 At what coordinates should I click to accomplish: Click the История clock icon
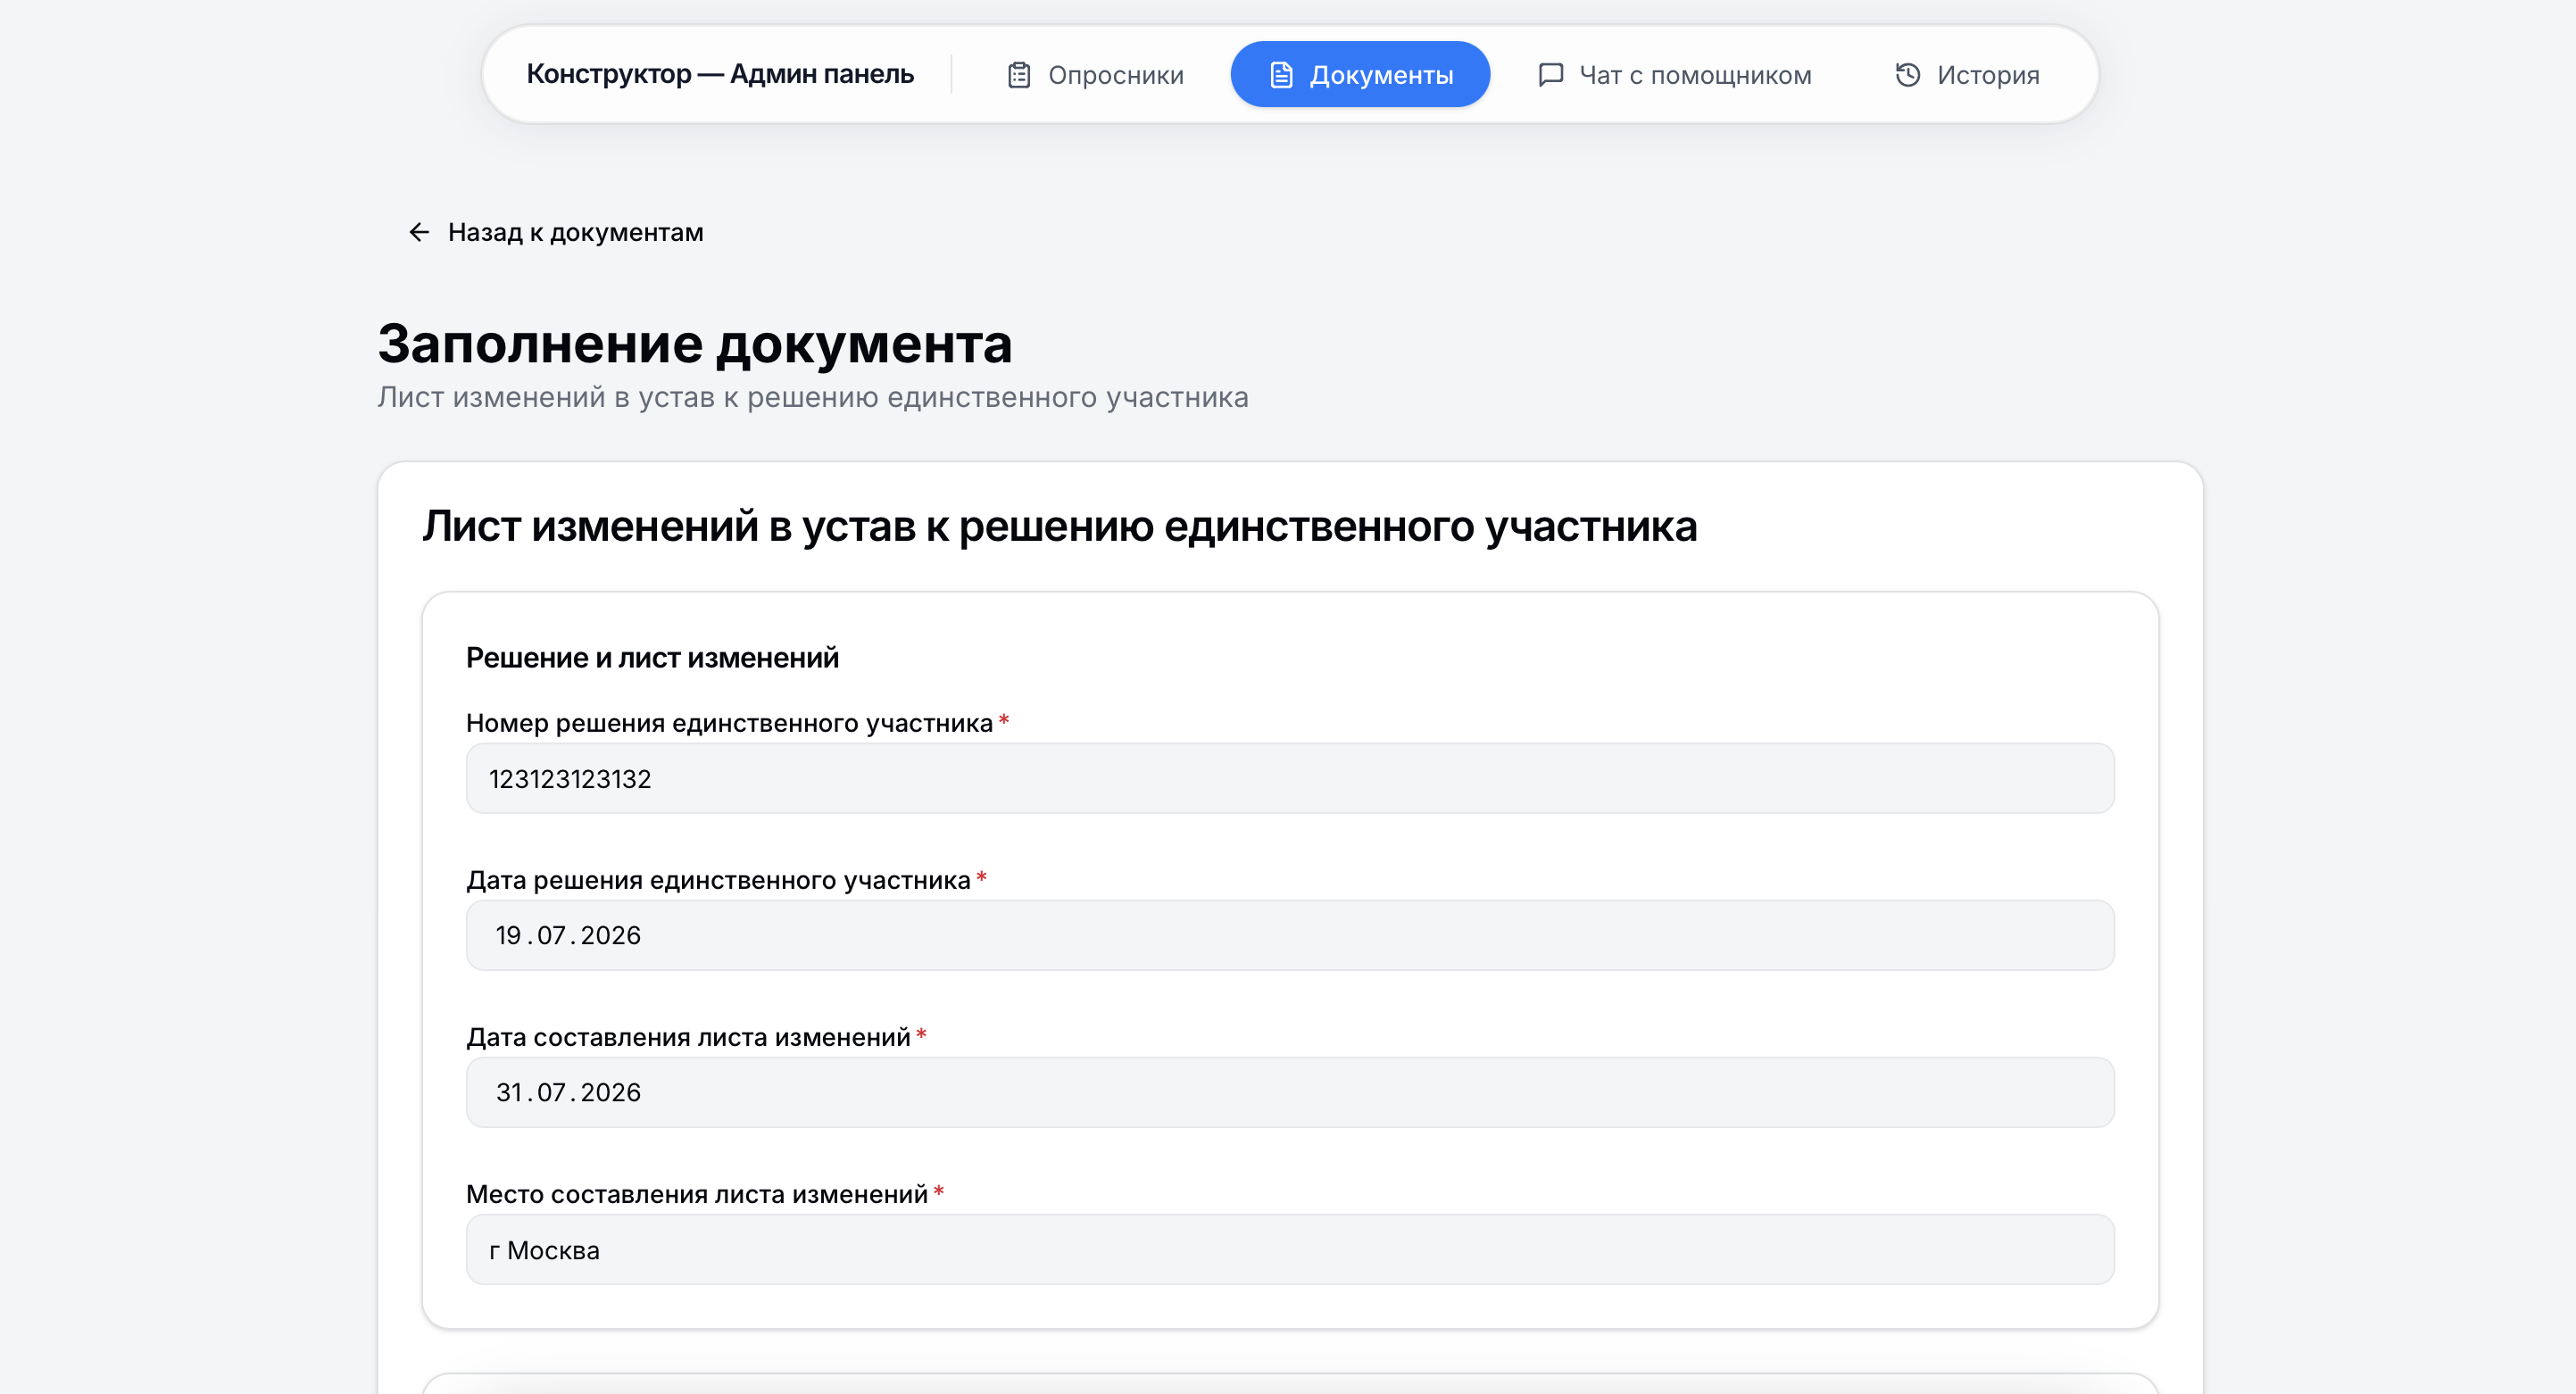pos(1907,75)
